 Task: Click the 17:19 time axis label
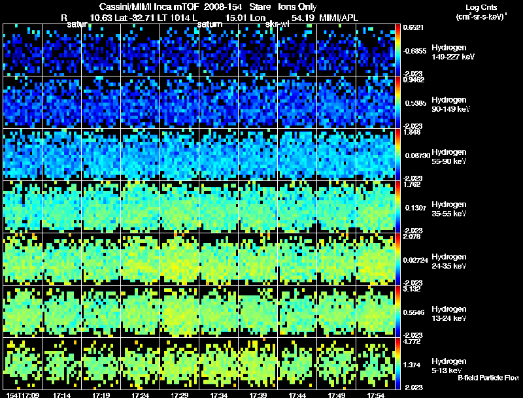(101, 395)
